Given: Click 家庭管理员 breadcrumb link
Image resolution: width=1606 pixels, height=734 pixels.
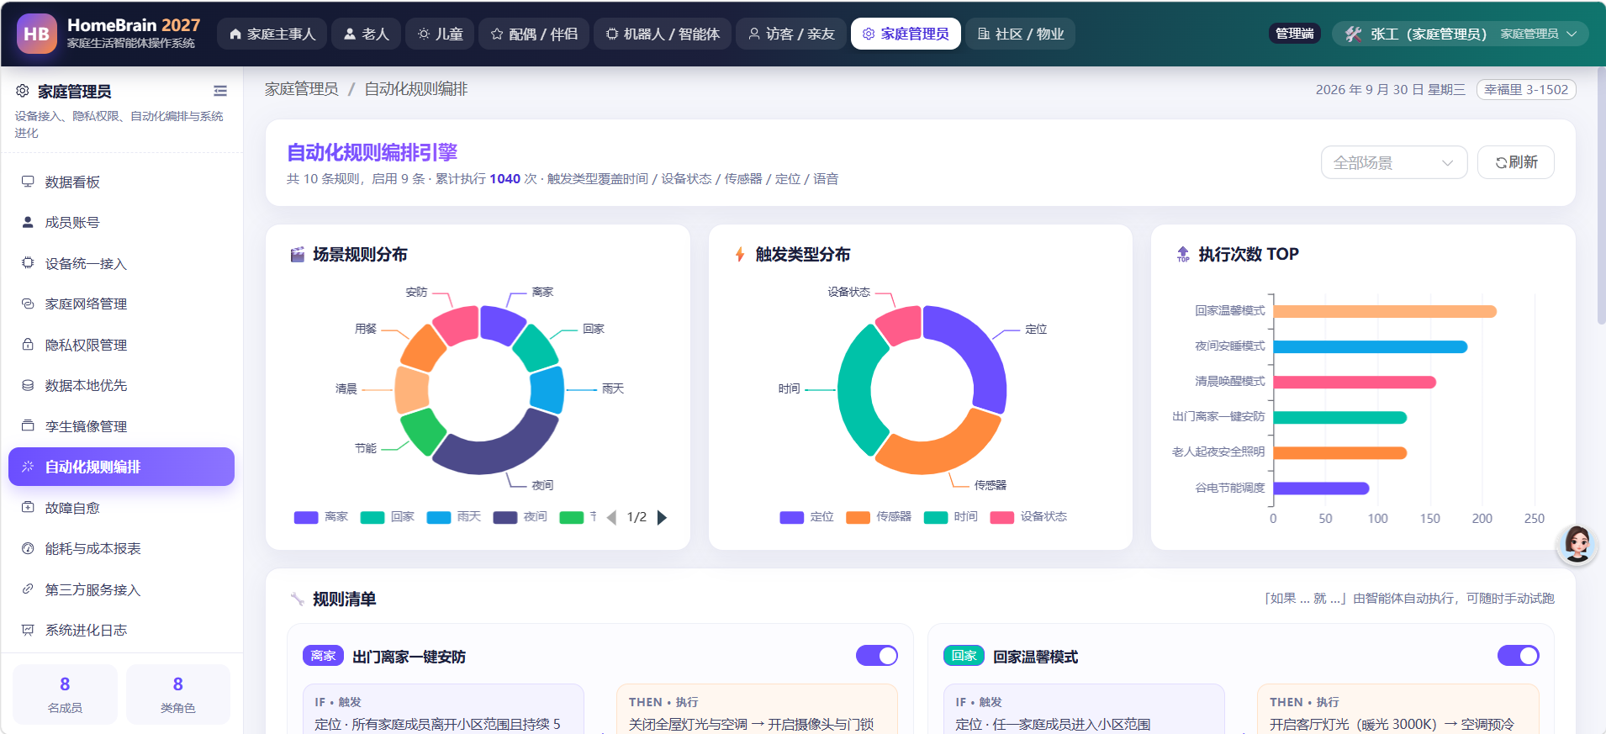Looking at the screenshot, I should coord(302,89).
